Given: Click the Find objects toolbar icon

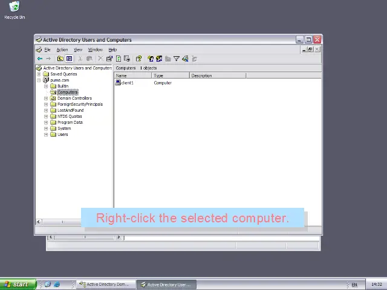Looking at the screenshot, I should click(185, 59).
